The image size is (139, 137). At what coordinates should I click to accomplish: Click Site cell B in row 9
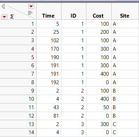point(125,91)
